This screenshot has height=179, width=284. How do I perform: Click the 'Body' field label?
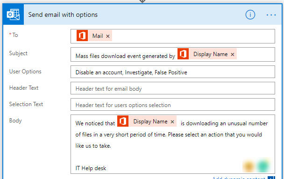[15, 121]
